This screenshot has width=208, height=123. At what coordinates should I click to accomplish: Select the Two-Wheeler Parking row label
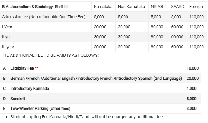(40, 109)
